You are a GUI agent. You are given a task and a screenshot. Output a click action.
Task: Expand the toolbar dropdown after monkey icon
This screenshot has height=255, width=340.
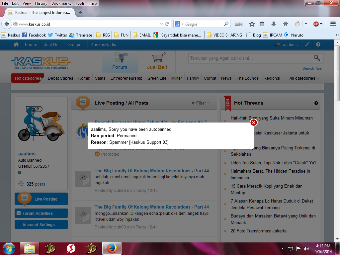(306, 24)
